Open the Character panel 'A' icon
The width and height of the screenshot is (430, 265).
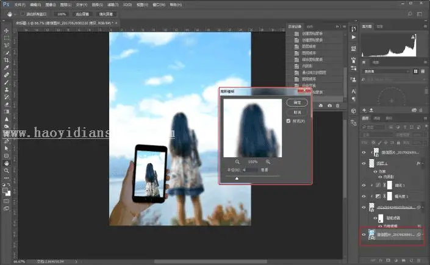point(354,91)
